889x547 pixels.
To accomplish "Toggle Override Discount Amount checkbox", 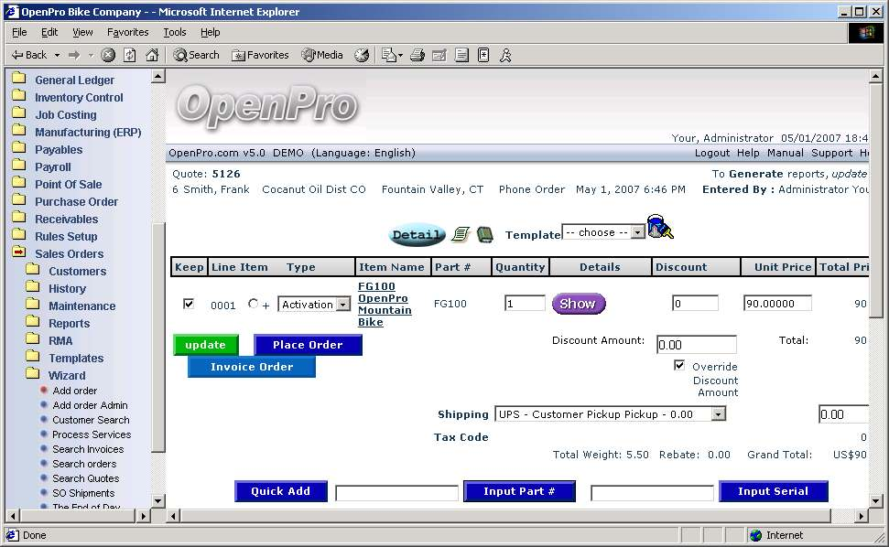I will (678, 365).
